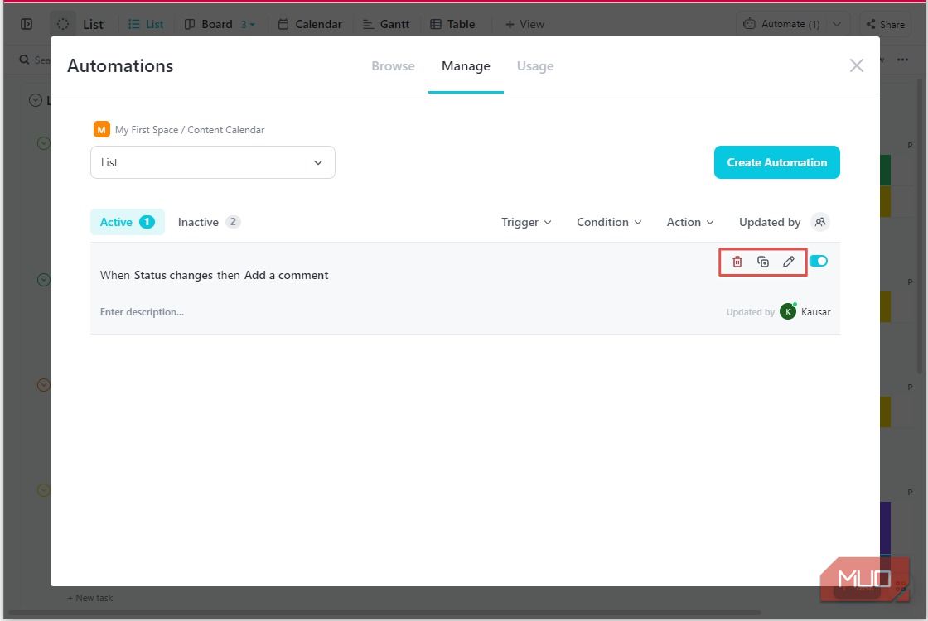
Task: Open the List location dropdown
Action: pos(213,162)
